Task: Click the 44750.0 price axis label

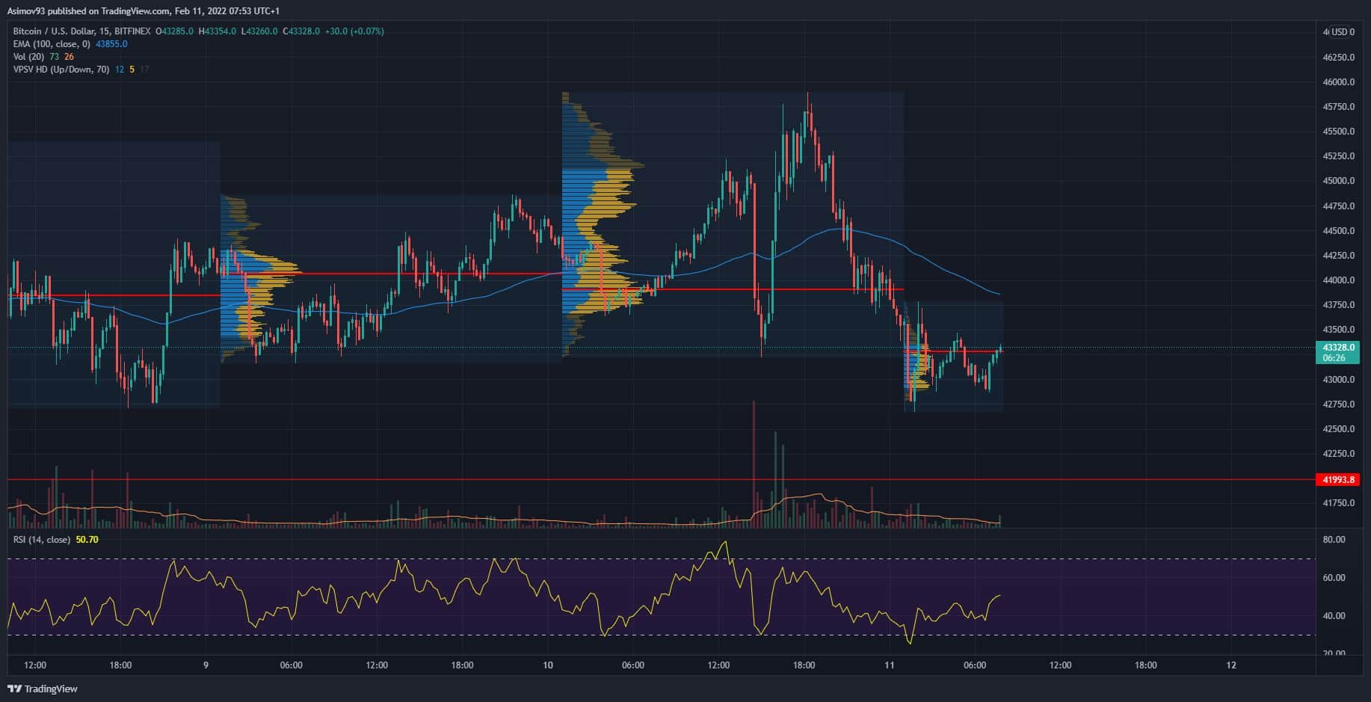Action: pos(1338,206)
